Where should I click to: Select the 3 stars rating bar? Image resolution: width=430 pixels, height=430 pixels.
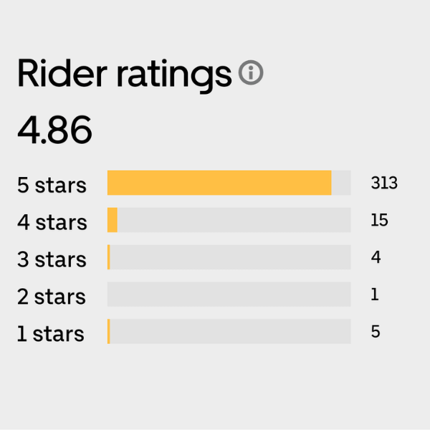229,257
